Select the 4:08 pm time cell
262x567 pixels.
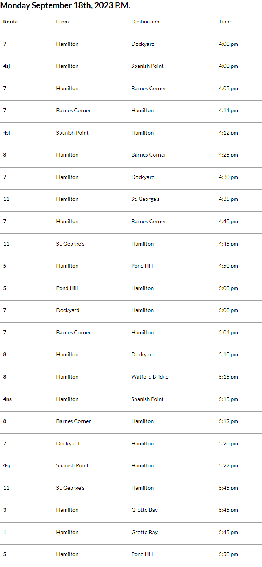[228, 88]
